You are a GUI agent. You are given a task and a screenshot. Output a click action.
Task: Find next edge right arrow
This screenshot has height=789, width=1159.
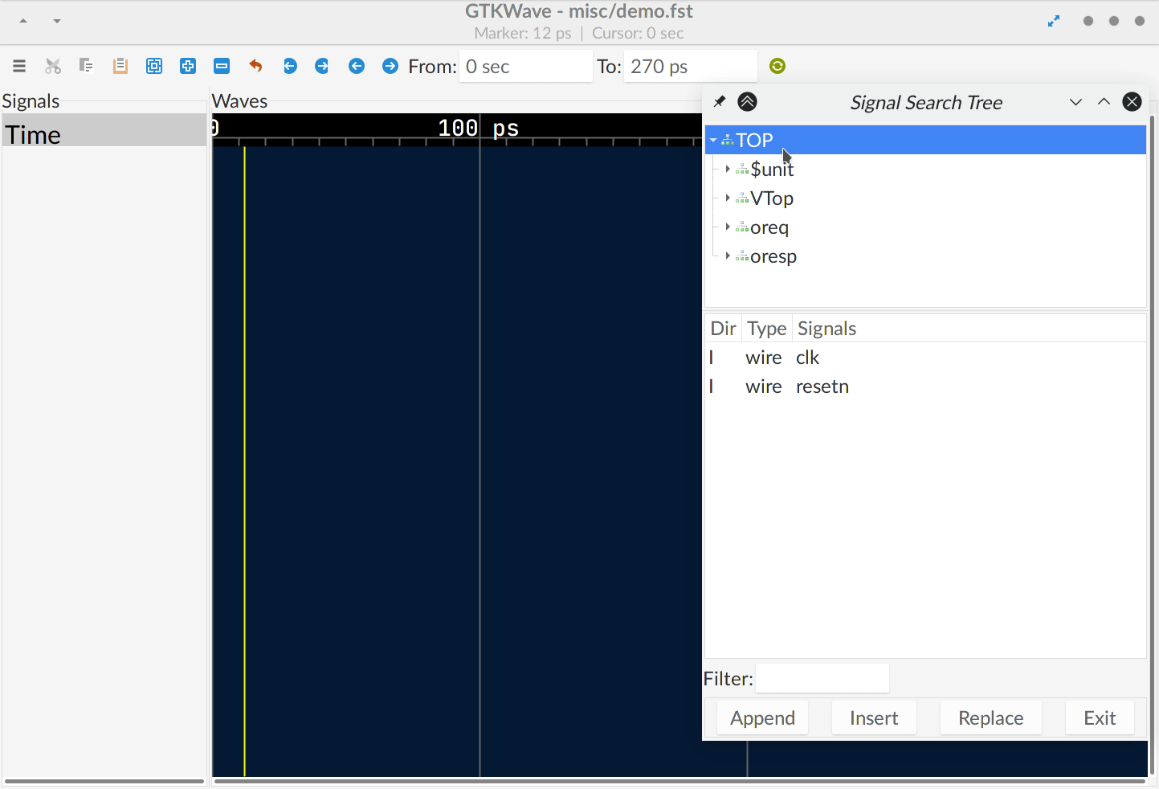point(390,66)
